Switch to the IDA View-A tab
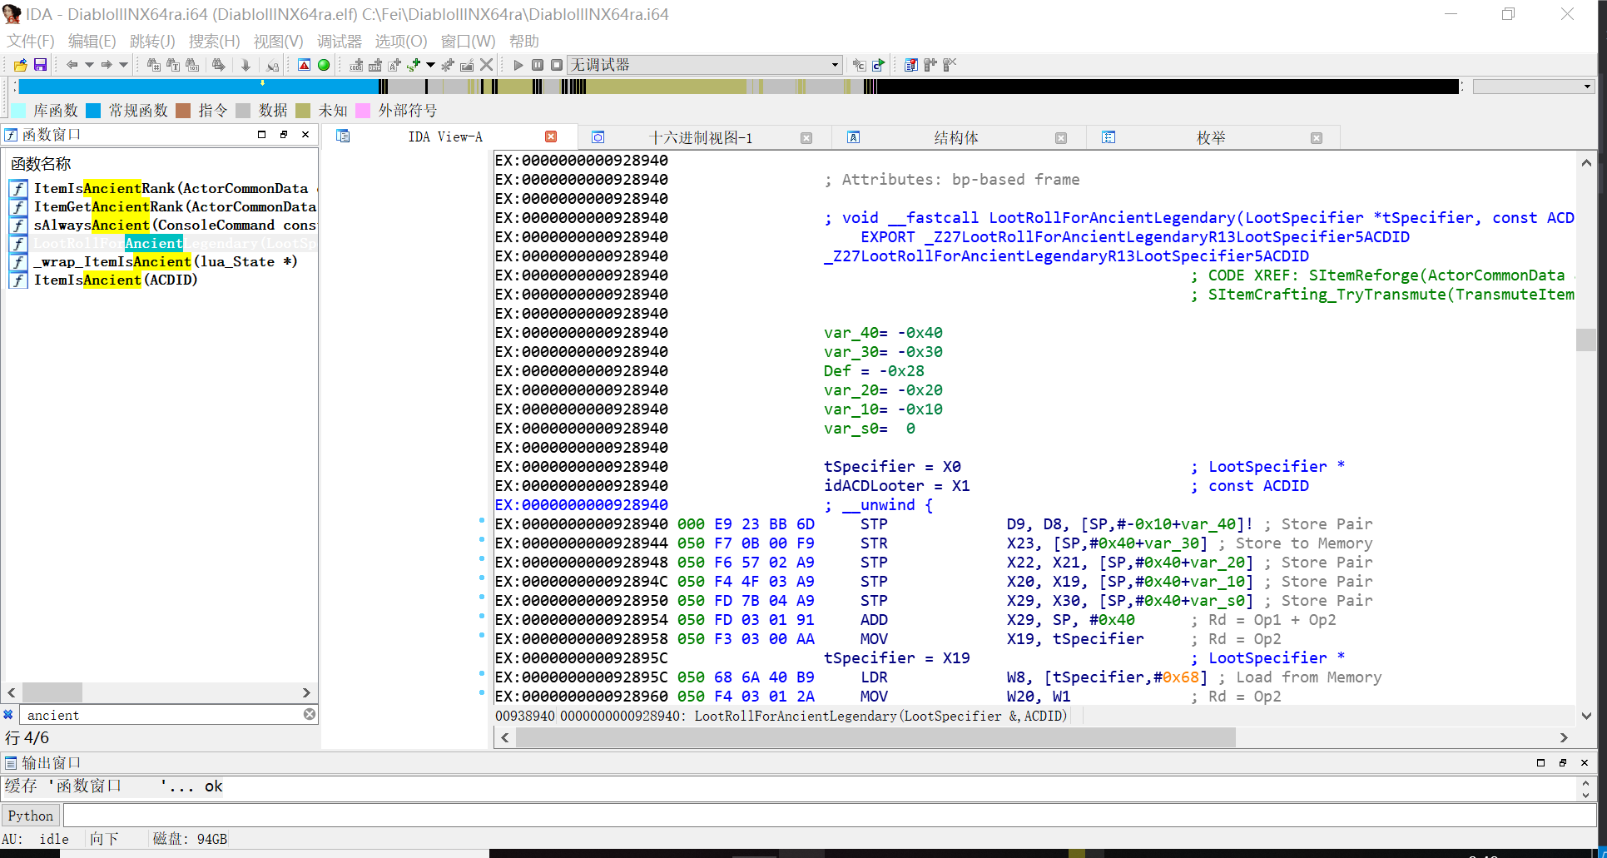 click(x=445, y=137)
